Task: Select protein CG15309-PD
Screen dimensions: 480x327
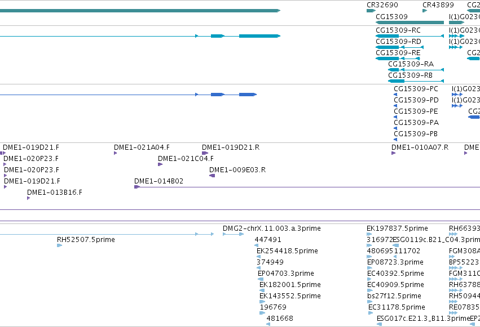Action: (416, 100)
